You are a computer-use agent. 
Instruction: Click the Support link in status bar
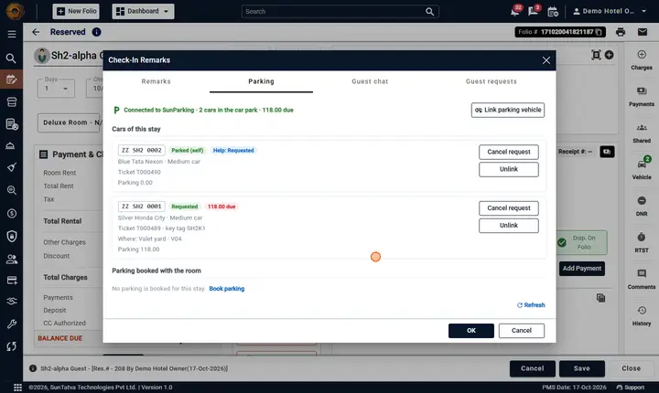[x=631, y=388]
